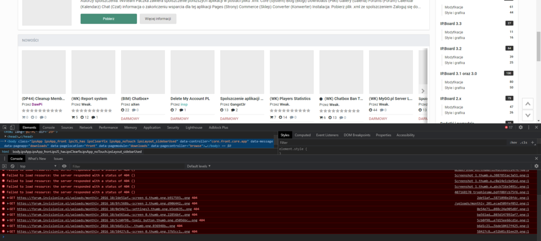Toggle the :hov element state panel
The height and width of the screenshot is (241, 541).
513,143
